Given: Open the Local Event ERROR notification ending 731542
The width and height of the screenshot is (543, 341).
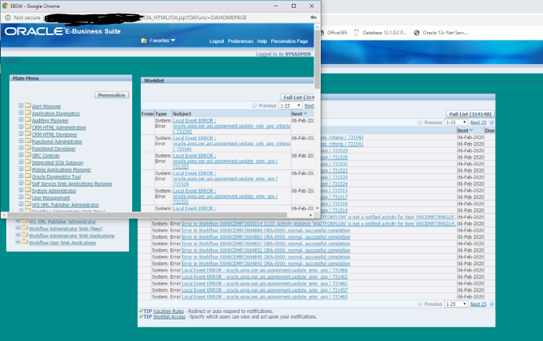Looking at the screenshot, I should coord(232,126).
